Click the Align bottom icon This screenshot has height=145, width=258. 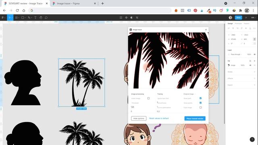tap(250, 28)
